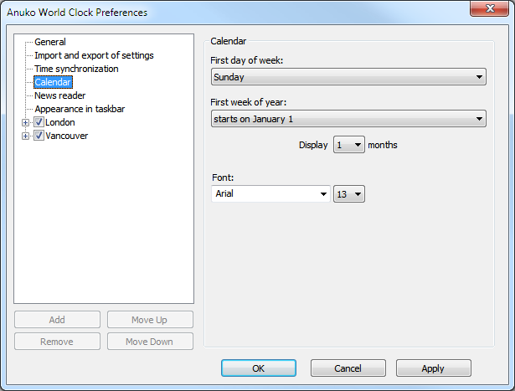Screen dimensions: 515x391
Task: Expand the London tree node
Action: coord(26,122)
